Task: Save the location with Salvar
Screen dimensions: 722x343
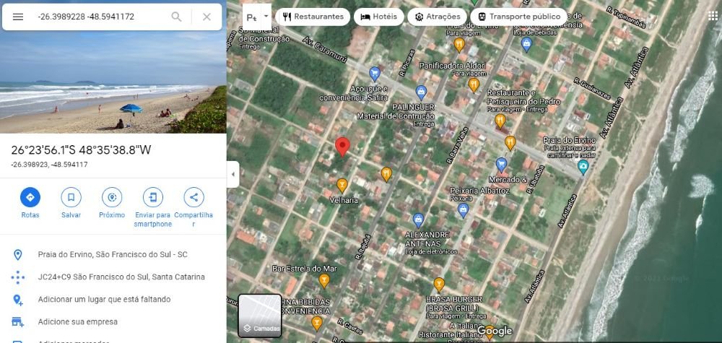Action: [71, 197]
